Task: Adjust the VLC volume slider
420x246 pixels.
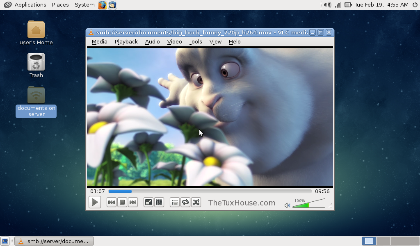Action: [309, 203]
